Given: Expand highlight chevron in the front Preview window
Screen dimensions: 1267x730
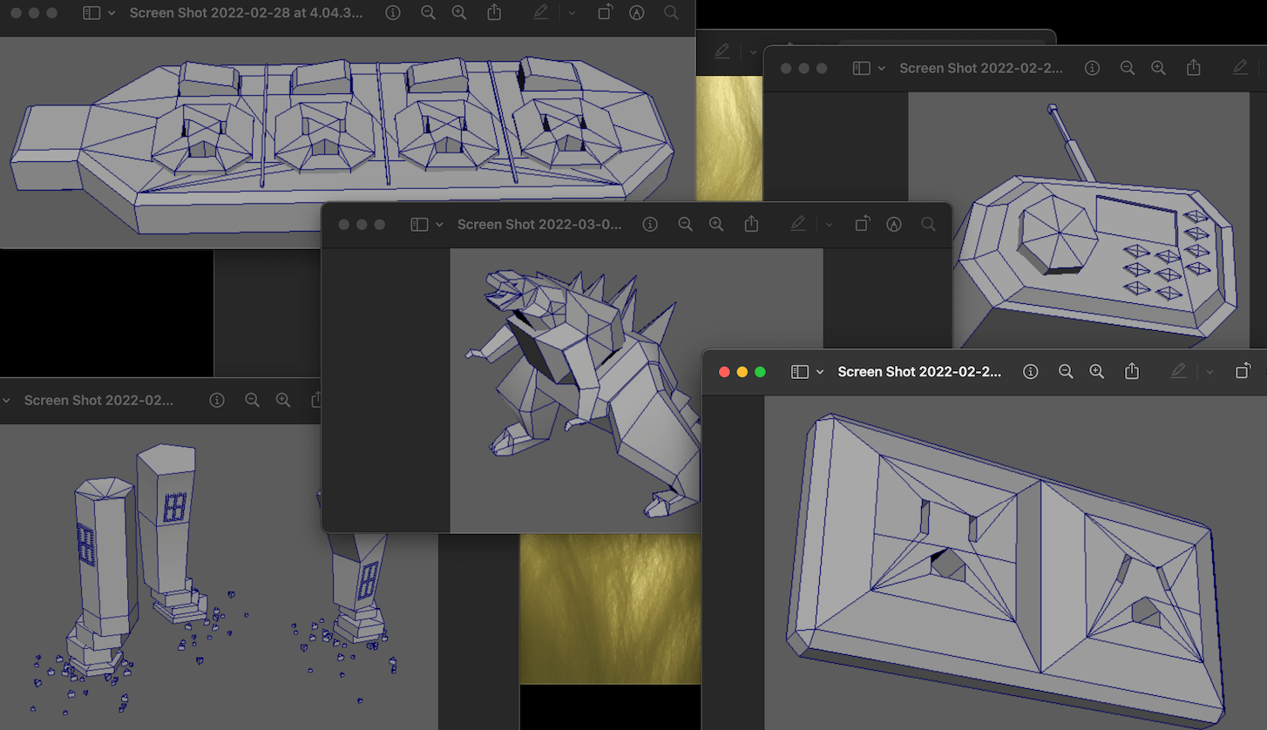Looking at the screenshot, I should 1209,372.
